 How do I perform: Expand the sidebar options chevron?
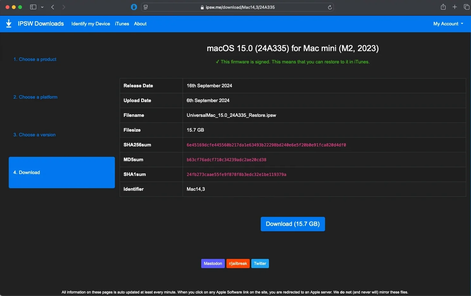(42, 7)
